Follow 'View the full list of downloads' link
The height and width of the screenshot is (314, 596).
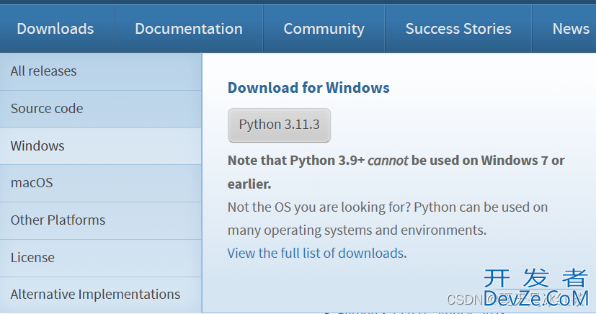tap(316, 253)
